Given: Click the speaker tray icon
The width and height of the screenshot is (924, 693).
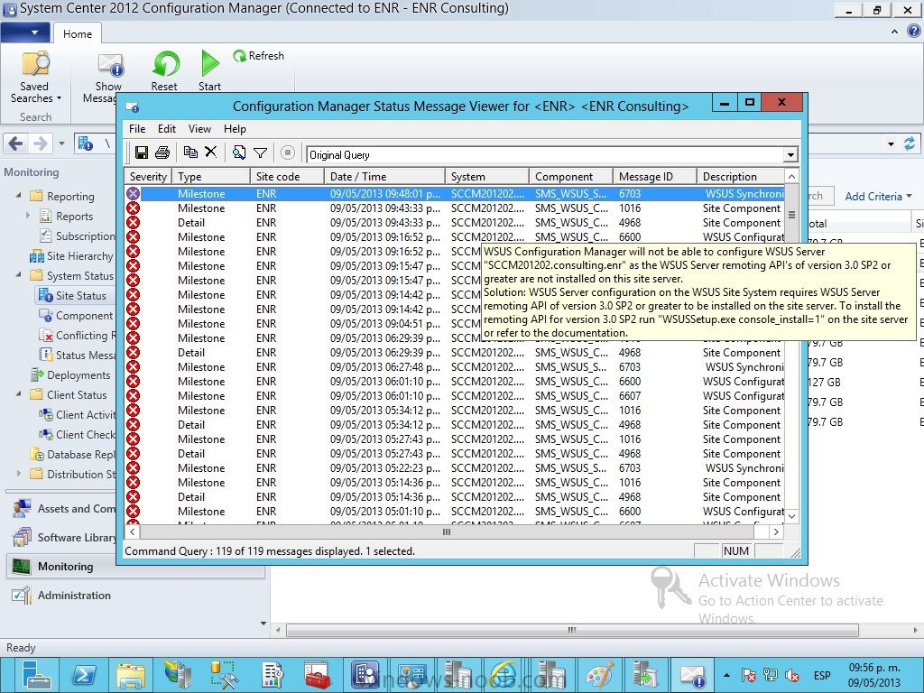Looking at the screenshot, I should [792, 675].
